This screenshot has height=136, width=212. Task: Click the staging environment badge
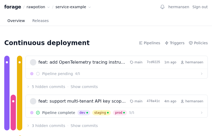[101, 113]
